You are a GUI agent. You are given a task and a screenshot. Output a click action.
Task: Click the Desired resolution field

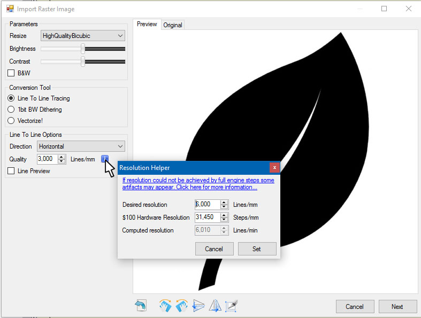click(x=208, y=204)
